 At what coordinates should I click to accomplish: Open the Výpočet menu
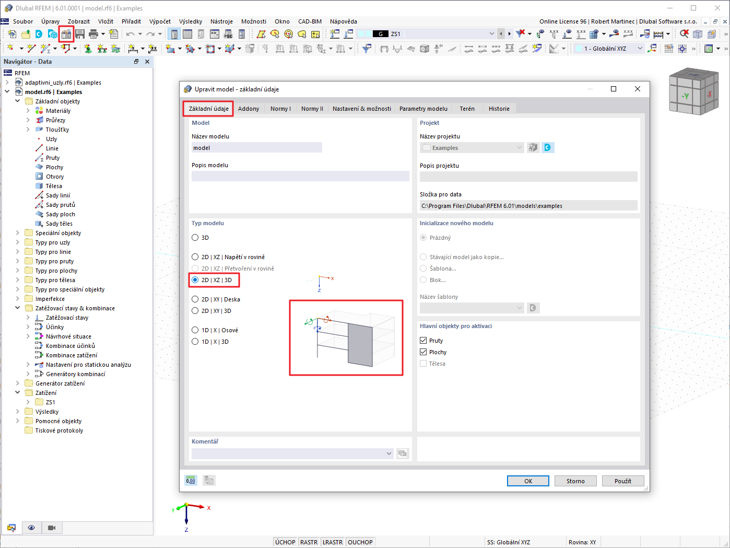[160, 21]
